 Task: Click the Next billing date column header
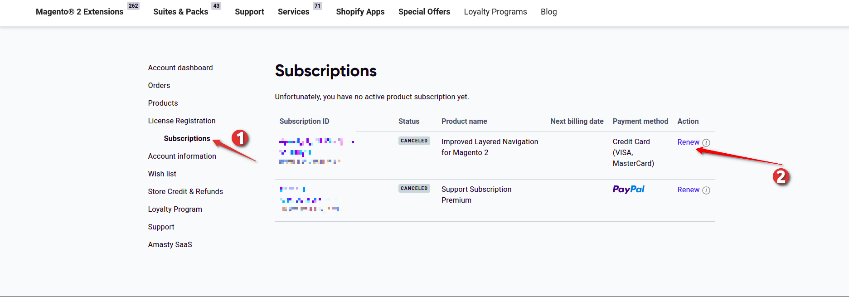click(577, 121)
